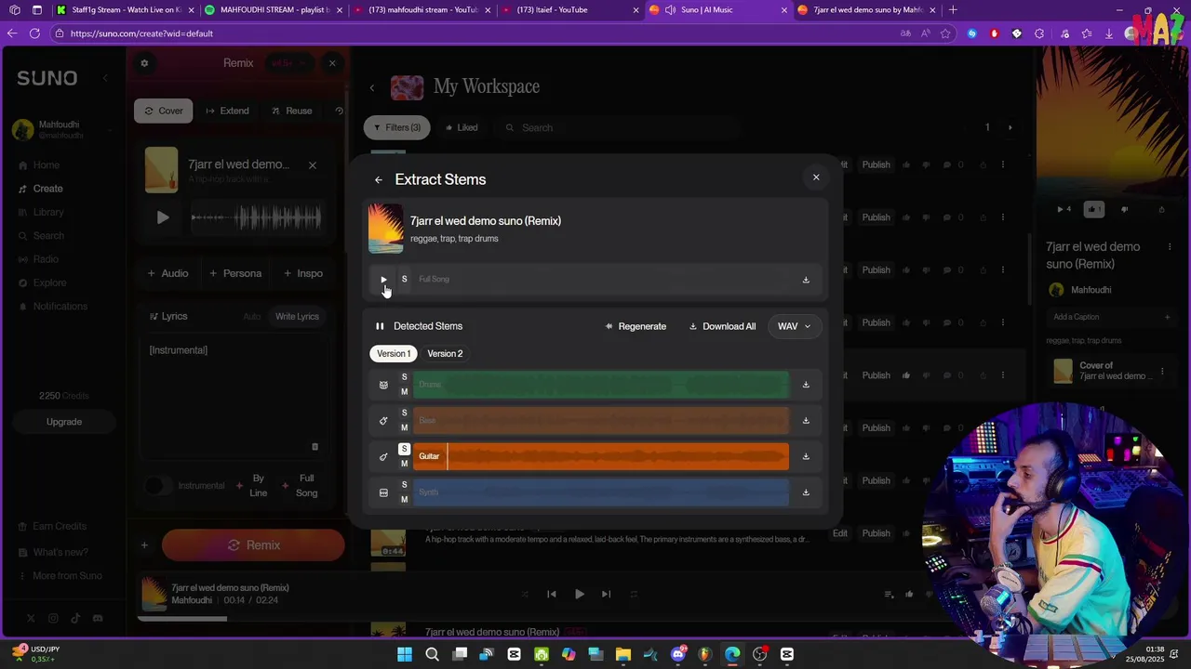Click the Regenerate button

[x=636, y=327]
